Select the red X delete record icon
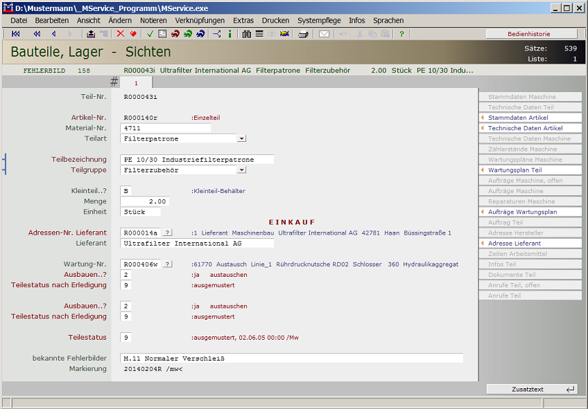 point(120,34)
